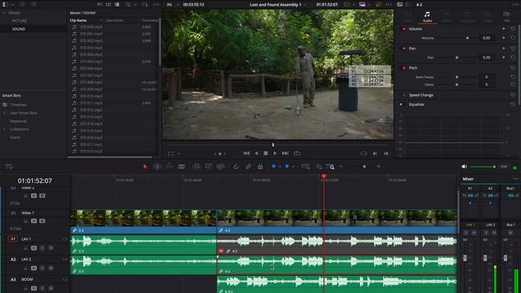Image resolution: width=521 pixels, height=293 pixels.
Task: Click the Match Frame icon under viewer
Action: (x=364, y=154)
